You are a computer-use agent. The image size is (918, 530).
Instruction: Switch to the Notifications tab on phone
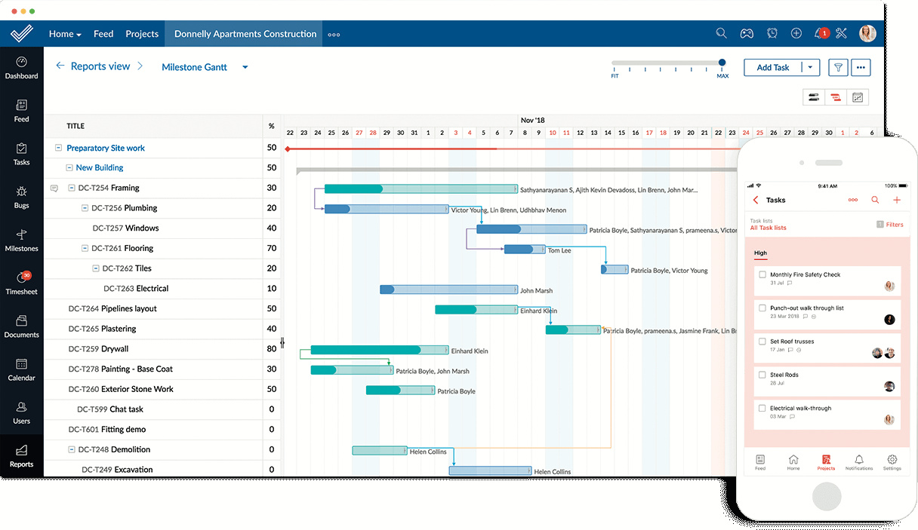[858, 462]
